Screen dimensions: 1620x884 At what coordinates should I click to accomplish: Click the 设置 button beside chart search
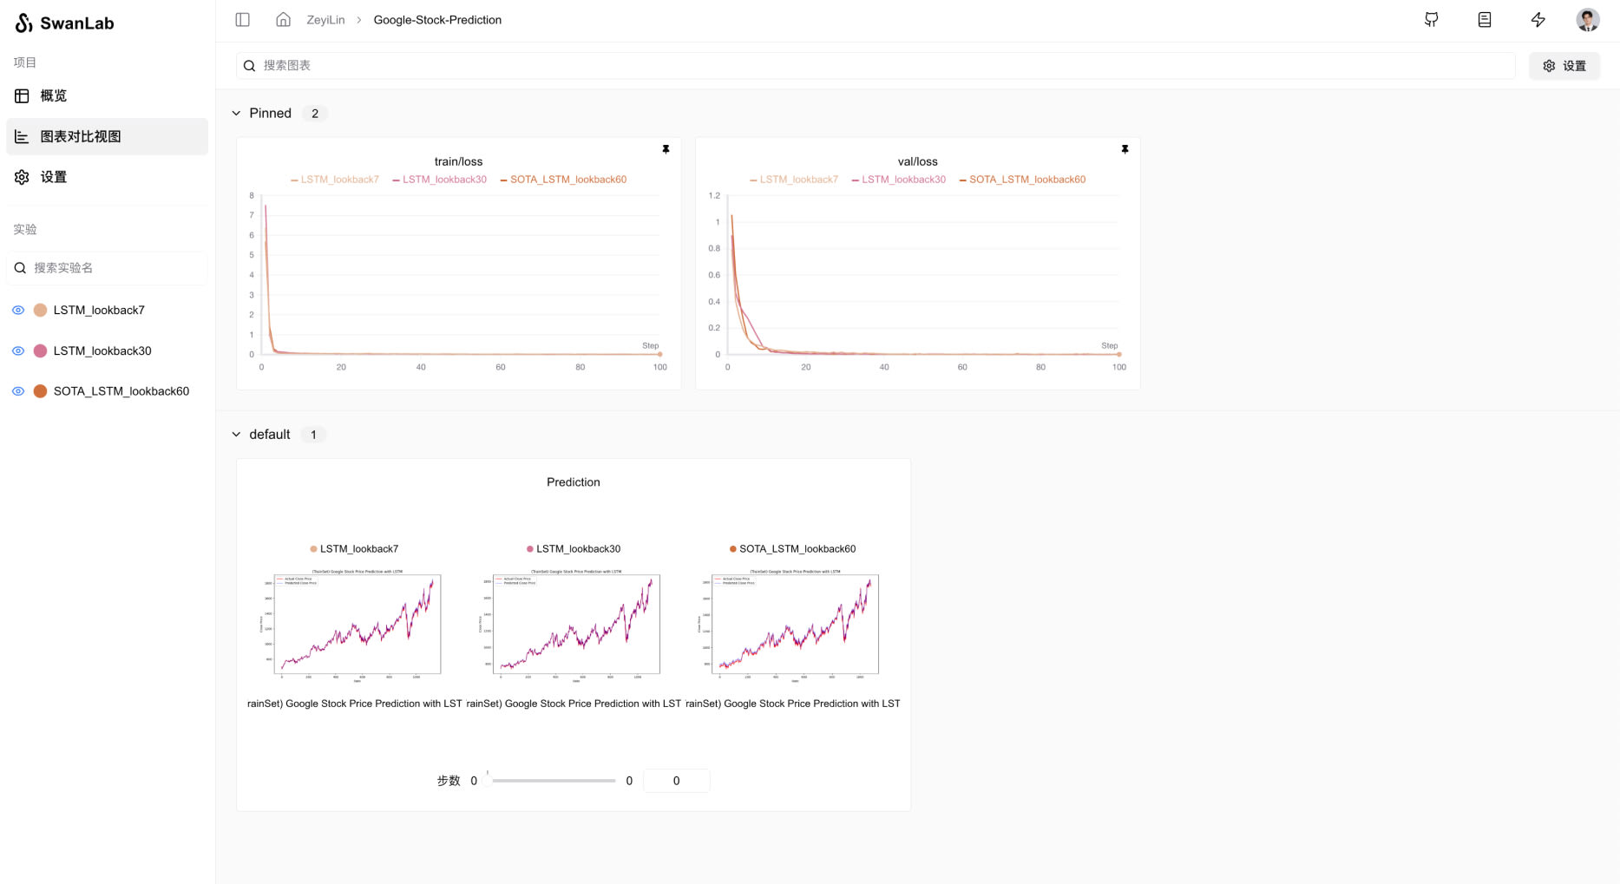click(x=1564, y=66)
